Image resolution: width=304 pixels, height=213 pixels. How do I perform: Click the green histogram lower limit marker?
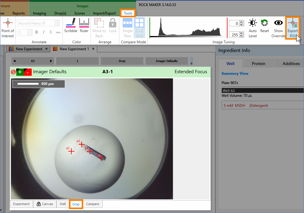click(x=150, y=28)
